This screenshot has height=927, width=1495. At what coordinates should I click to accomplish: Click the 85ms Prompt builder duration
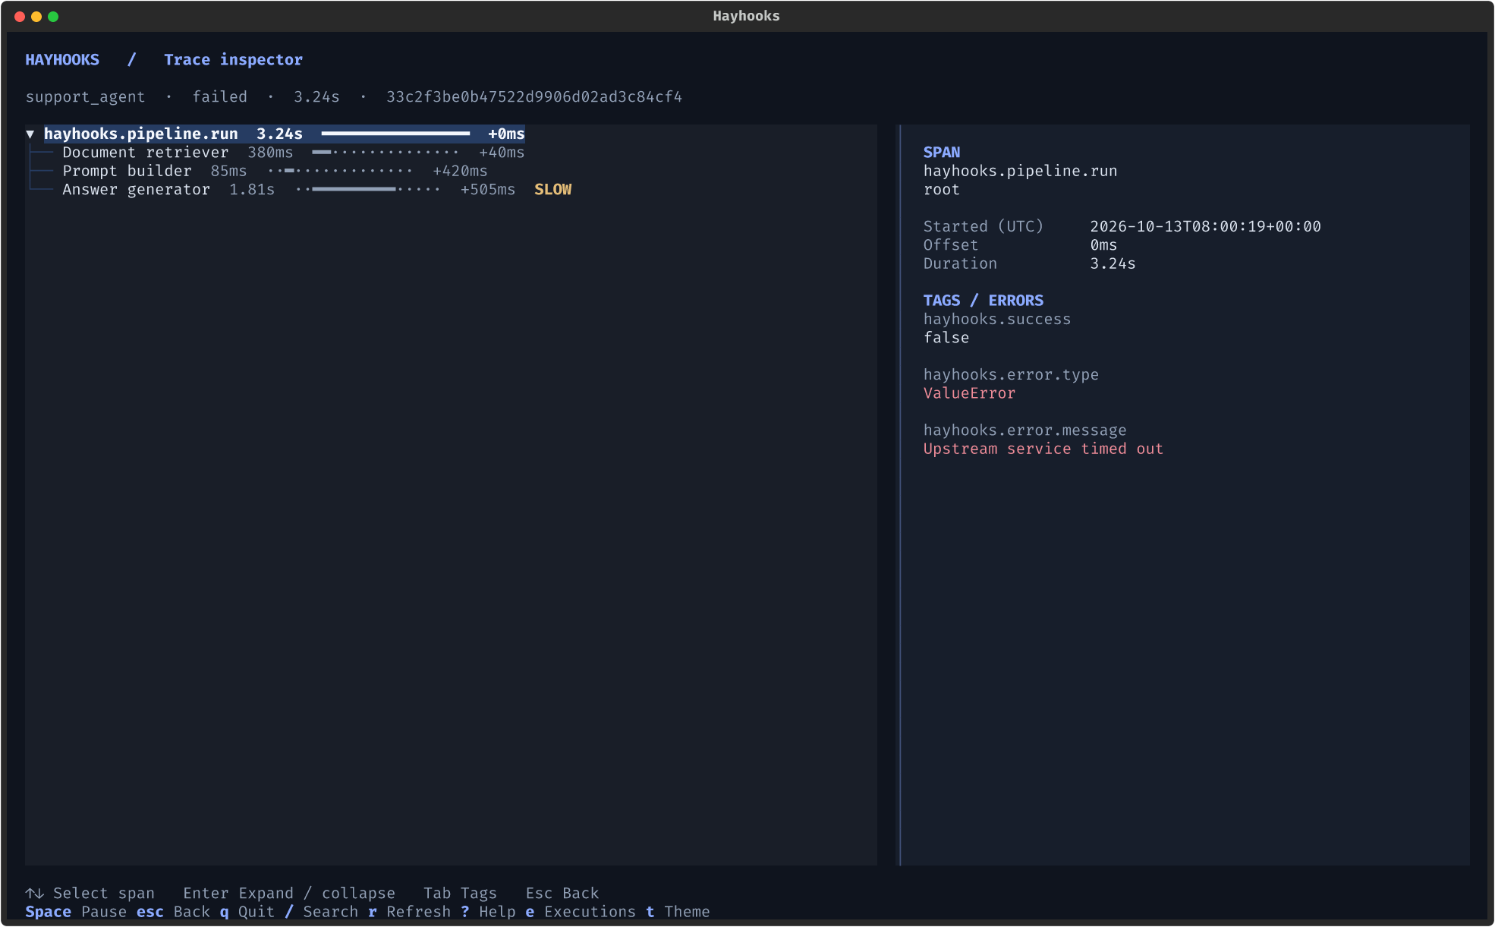(228, 172)
